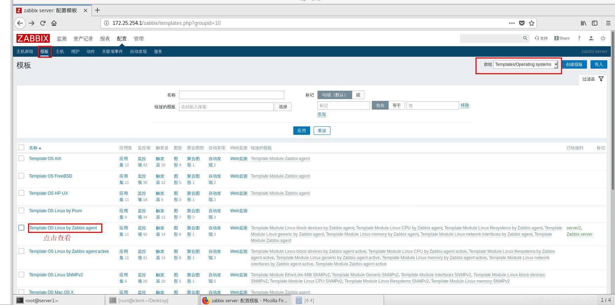Select the 包含 tag operator
The width and height of the screenshot is (615, 305).
380,105
